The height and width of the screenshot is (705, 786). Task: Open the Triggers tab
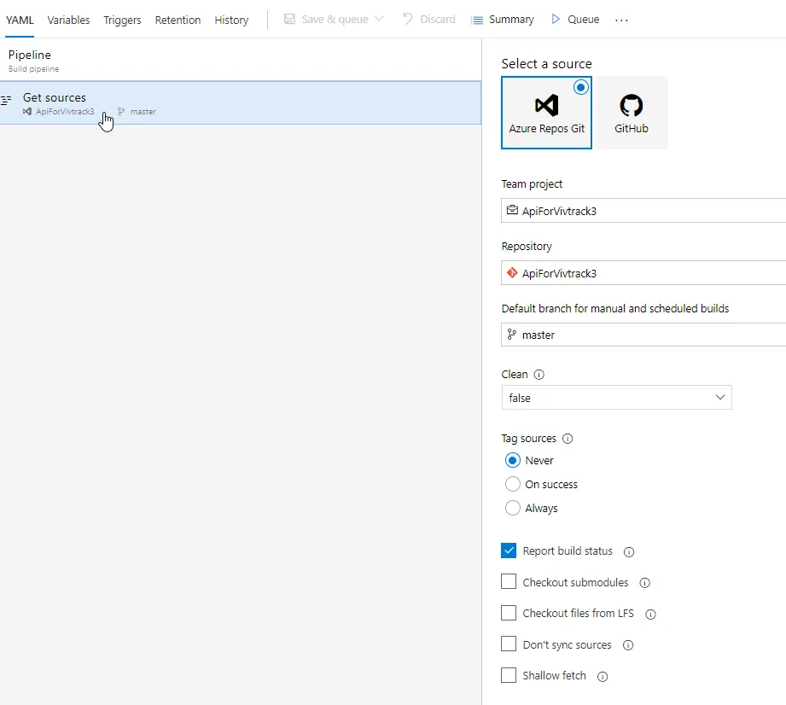coord(122,20)
